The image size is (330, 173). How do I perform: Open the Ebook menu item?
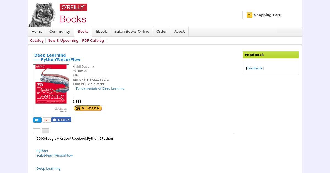pyautogui.click(x=101, y=32)
